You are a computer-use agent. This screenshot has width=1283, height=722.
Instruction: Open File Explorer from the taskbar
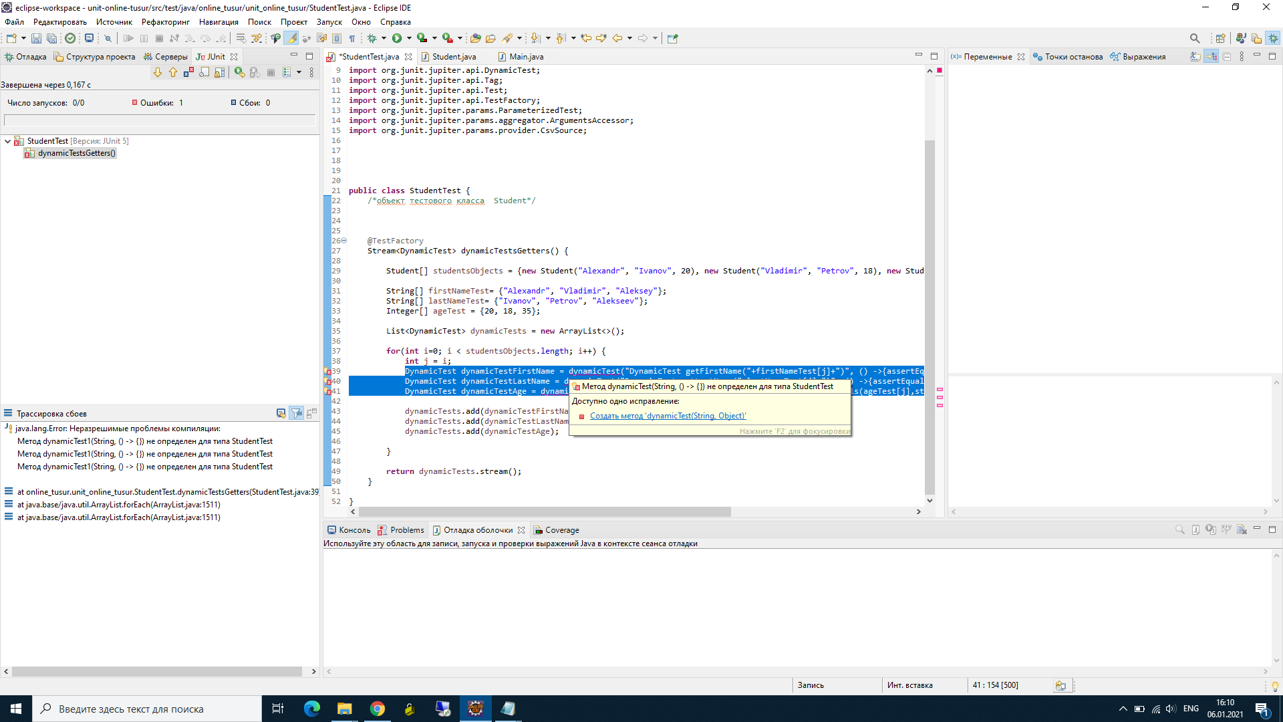tap(345, 709)
